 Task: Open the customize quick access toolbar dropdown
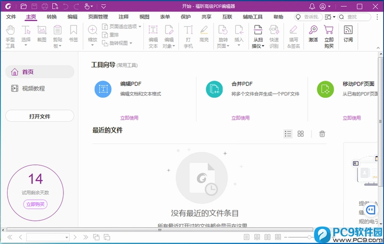[104, 6]
